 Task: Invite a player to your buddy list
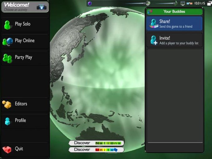pos(174,40)
